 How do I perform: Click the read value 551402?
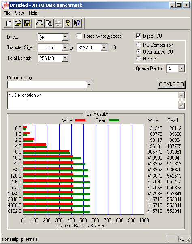[x=174, y=182]
